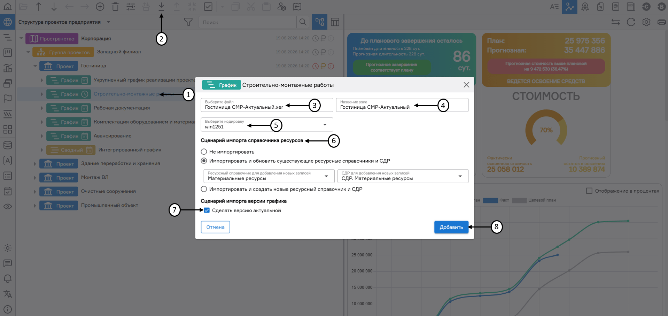Click the globe passport icon at top right
Viewport: 668px width, 316px height.
(x=615, y=7)
